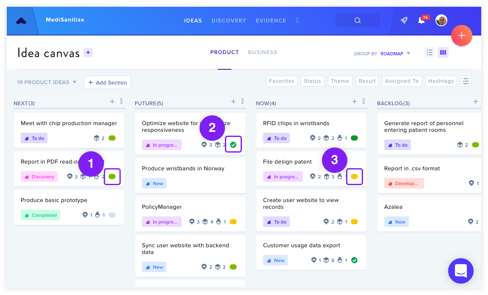Open the Produce wristbands in Norway card
Image resolution: width=488 pixels, height=295 pixels.
(190, 175)
